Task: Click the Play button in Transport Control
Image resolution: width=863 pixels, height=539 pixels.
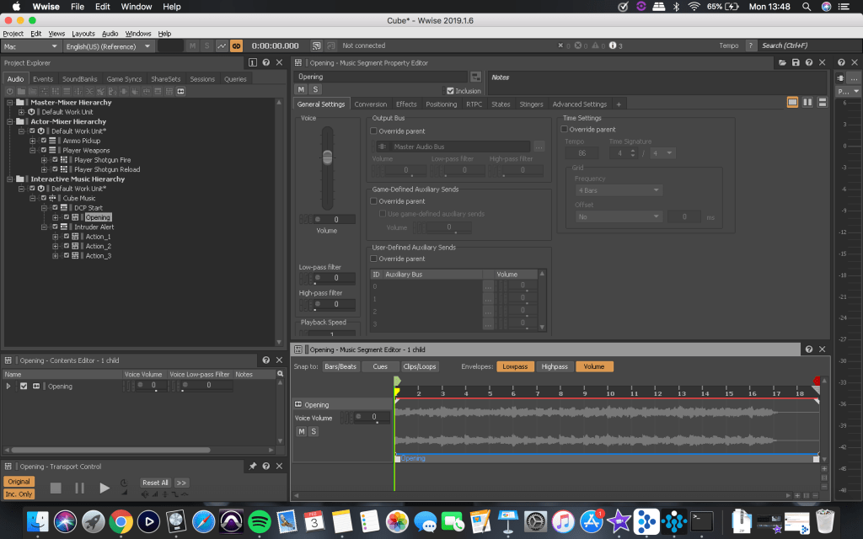Action: coord(104,488)
